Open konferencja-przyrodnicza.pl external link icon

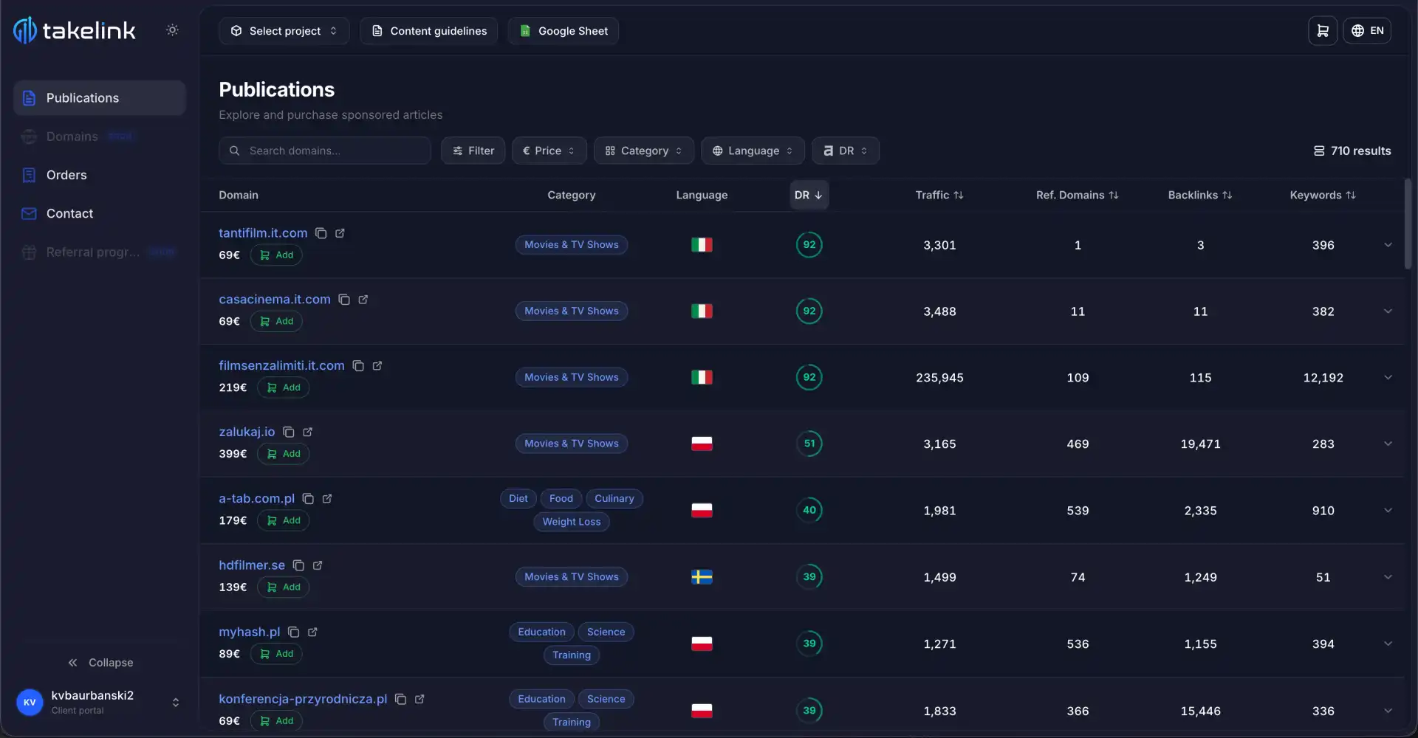click(419, 700)
